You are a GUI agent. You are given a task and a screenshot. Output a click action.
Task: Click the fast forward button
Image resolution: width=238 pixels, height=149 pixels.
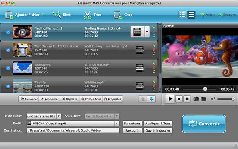tap(179, 99)
